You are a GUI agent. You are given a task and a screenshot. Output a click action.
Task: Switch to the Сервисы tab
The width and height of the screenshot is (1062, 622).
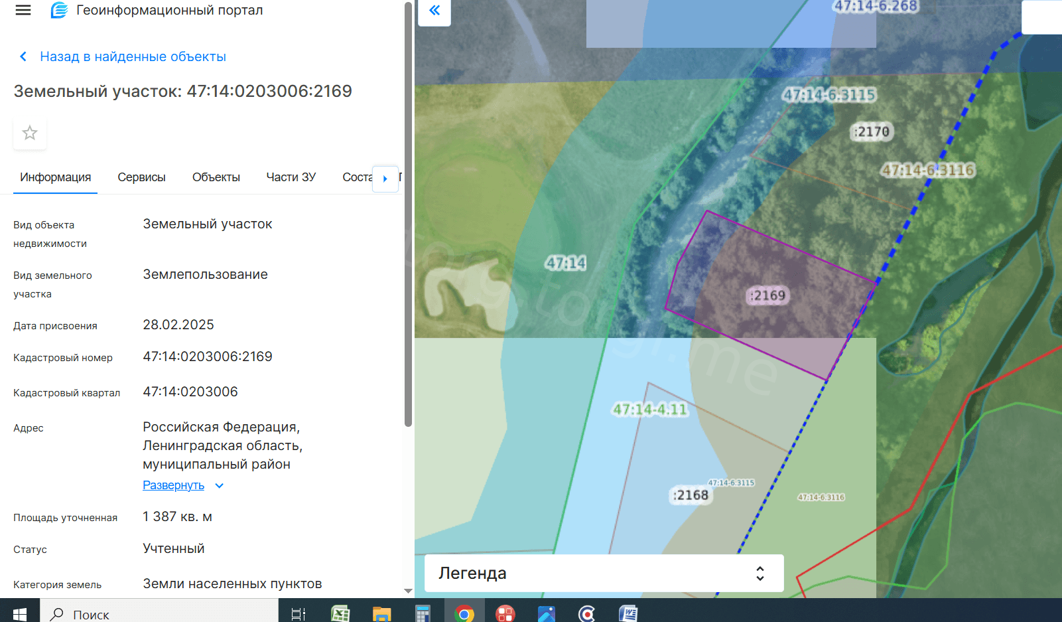click(x=141, y=177)
